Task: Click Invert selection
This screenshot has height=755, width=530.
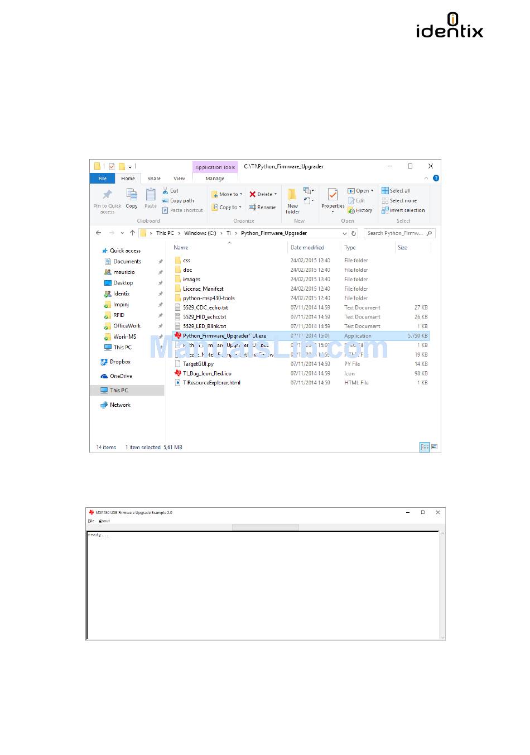Action: pyautogui.click(x=403, y=210)
